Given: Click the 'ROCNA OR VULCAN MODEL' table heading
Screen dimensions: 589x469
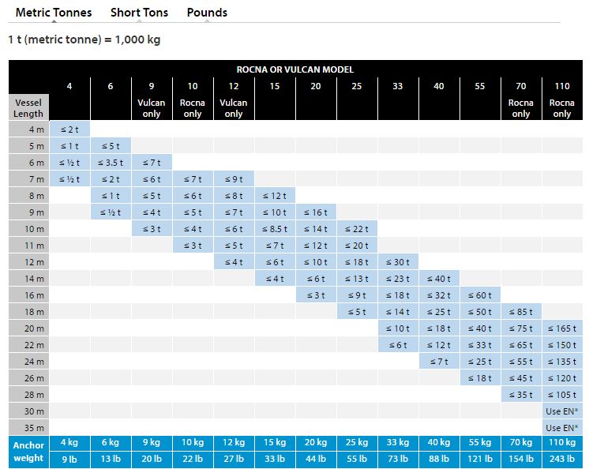Looking at the screenshot, I should click(x=295, y=69).
